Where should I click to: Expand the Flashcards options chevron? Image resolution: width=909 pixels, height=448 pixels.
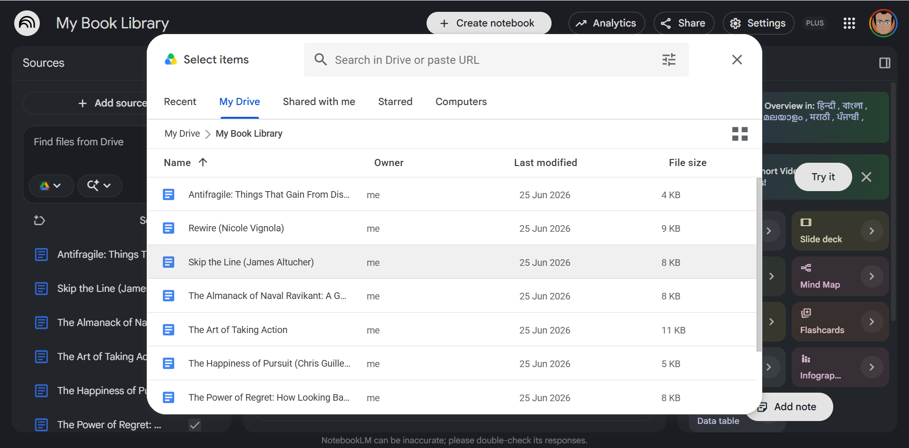tap(872, 322)
